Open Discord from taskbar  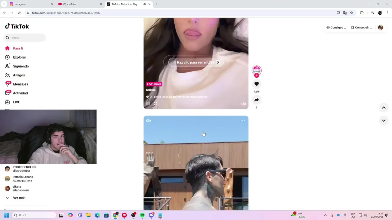click(x=151, y=215)
